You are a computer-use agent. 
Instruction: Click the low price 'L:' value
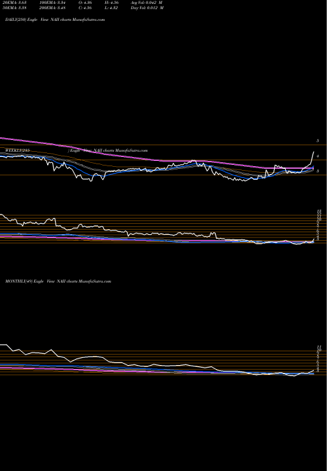coord(111,8)
